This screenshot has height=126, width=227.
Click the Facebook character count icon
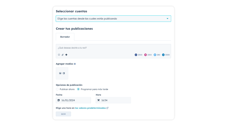click(x=136, y=55)
